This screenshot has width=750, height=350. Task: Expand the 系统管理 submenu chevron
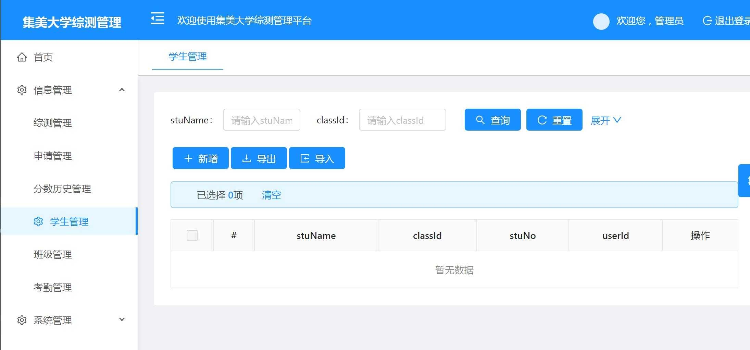pos(122,319)
